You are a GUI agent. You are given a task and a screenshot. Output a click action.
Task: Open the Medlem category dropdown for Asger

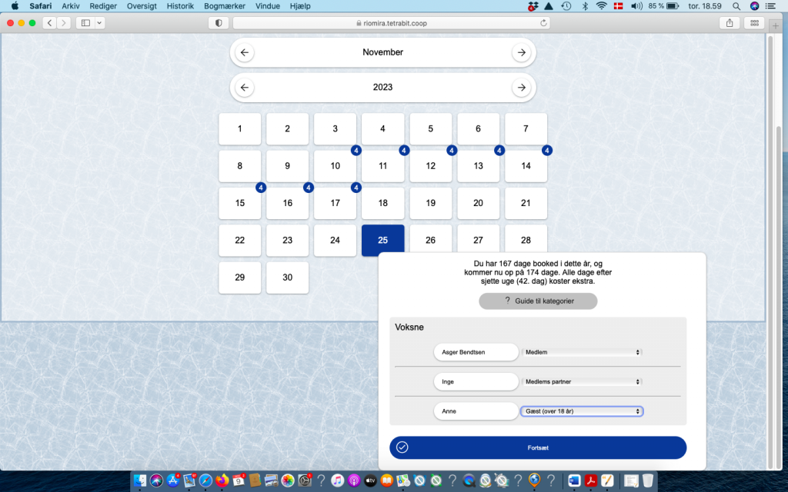(x=582, y=352)
